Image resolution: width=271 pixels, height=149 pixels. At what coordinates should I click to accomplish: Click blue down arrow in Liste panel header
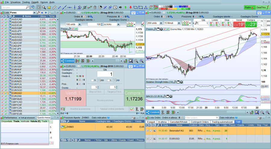(x=42, y=13)
